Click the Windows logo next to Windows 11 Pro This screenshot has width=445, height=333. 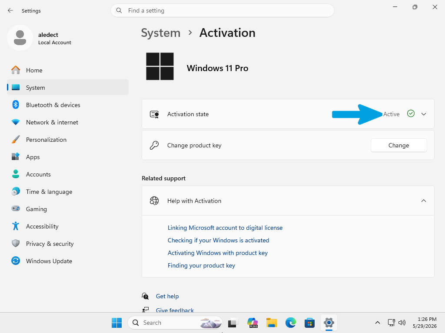click(160, 66)
